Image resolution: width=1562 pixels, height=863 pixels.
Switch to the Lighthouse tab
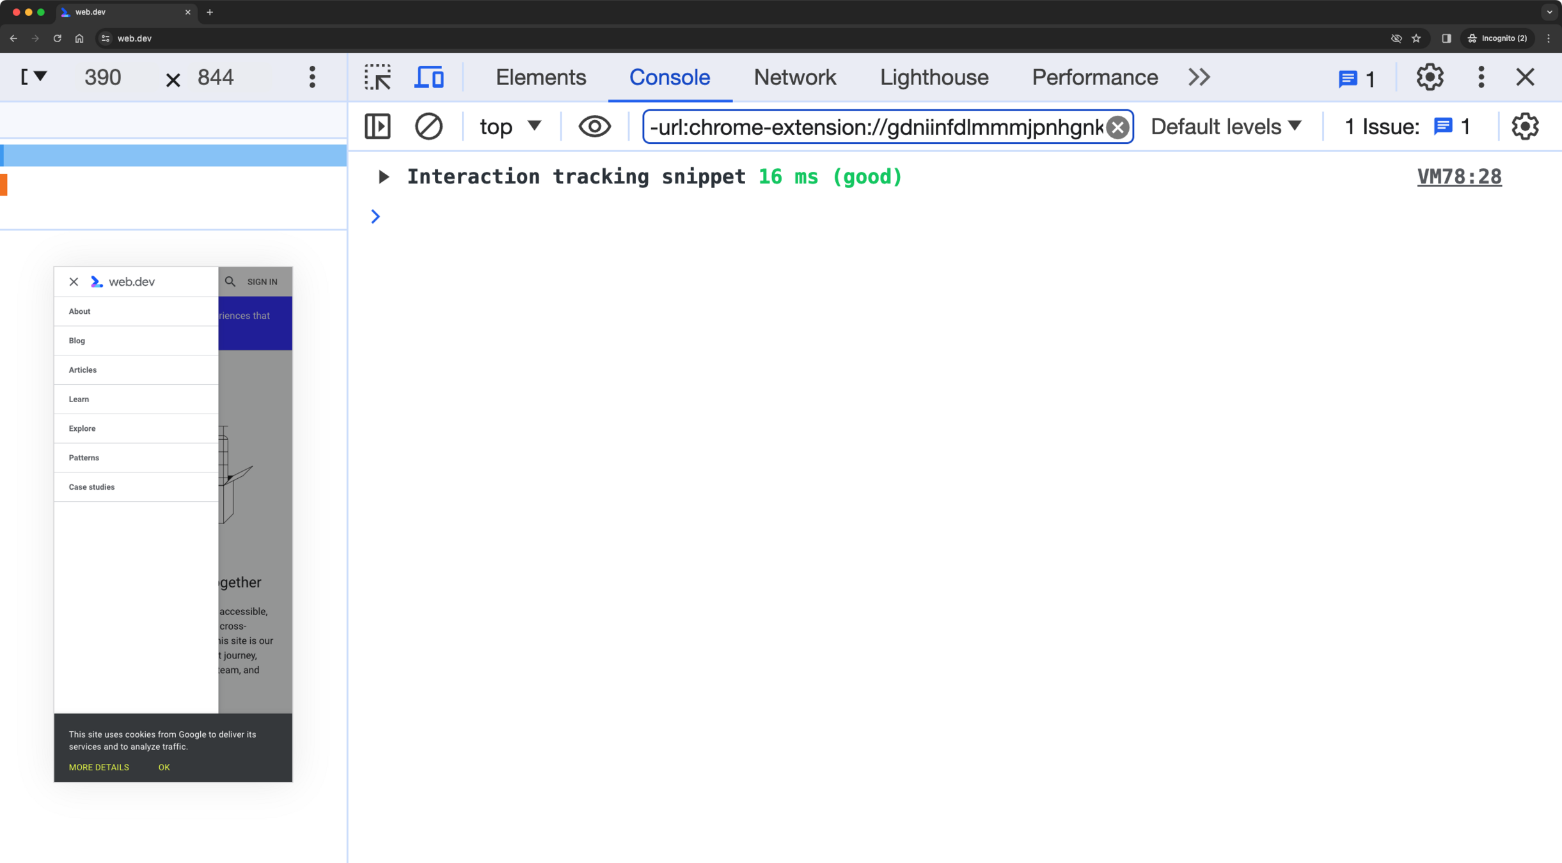[x=934, y=77]
